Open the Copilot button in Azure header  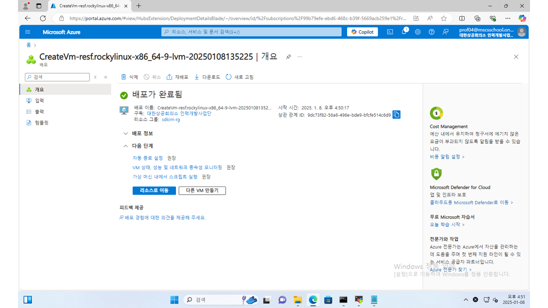click(x=363, y=32)
